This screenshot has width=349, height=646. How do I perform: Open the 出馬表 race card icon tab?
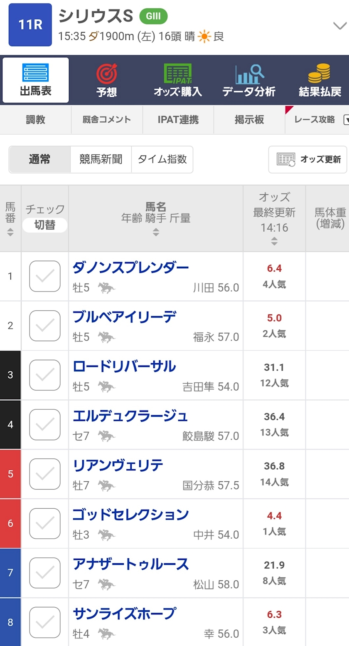click(x=35, y=73)
